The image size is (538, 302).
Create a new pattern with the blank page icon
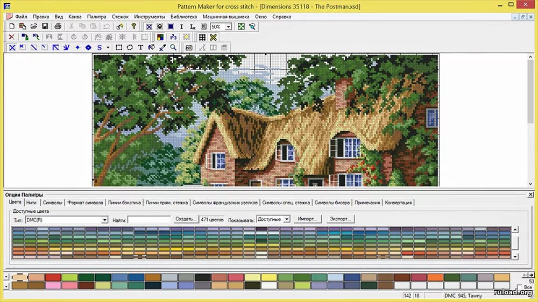[12, 26]
